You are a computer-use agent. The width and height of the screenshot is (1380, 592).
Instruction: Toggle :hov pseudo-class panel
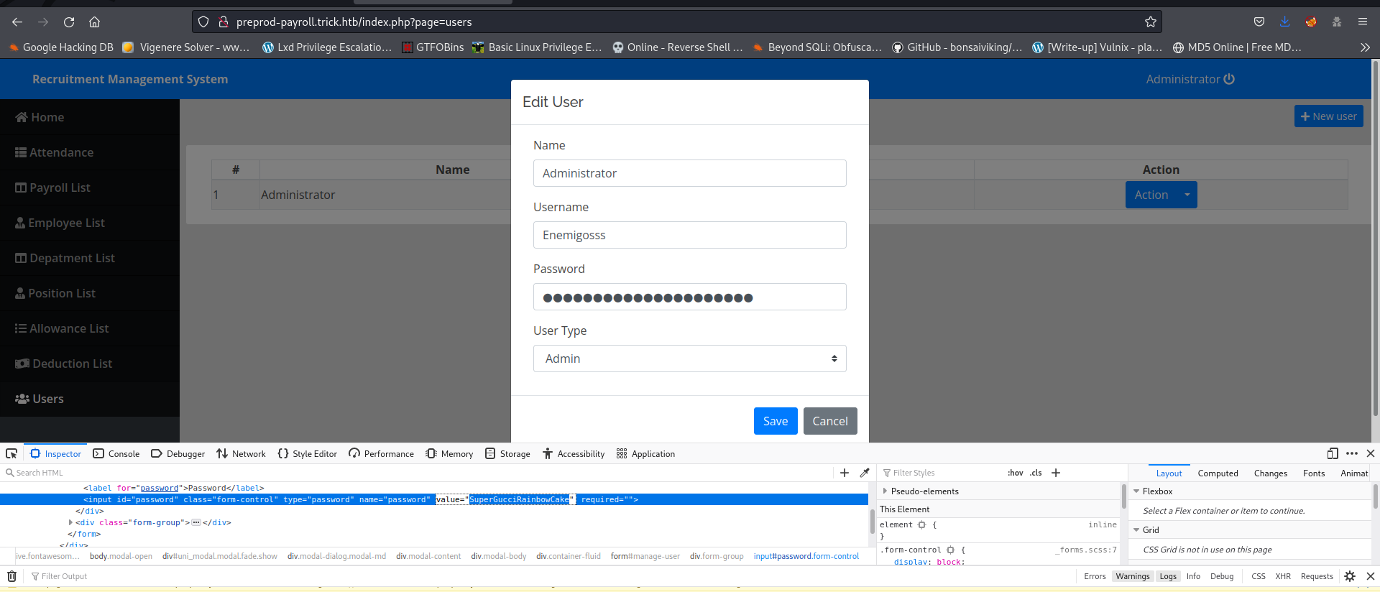1015,473
